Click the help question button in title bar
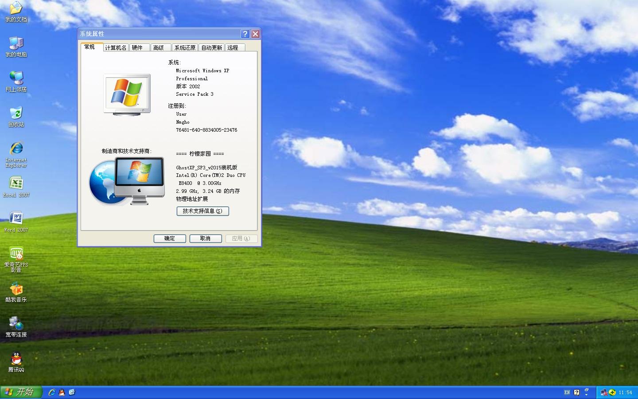 click(245, 34)
